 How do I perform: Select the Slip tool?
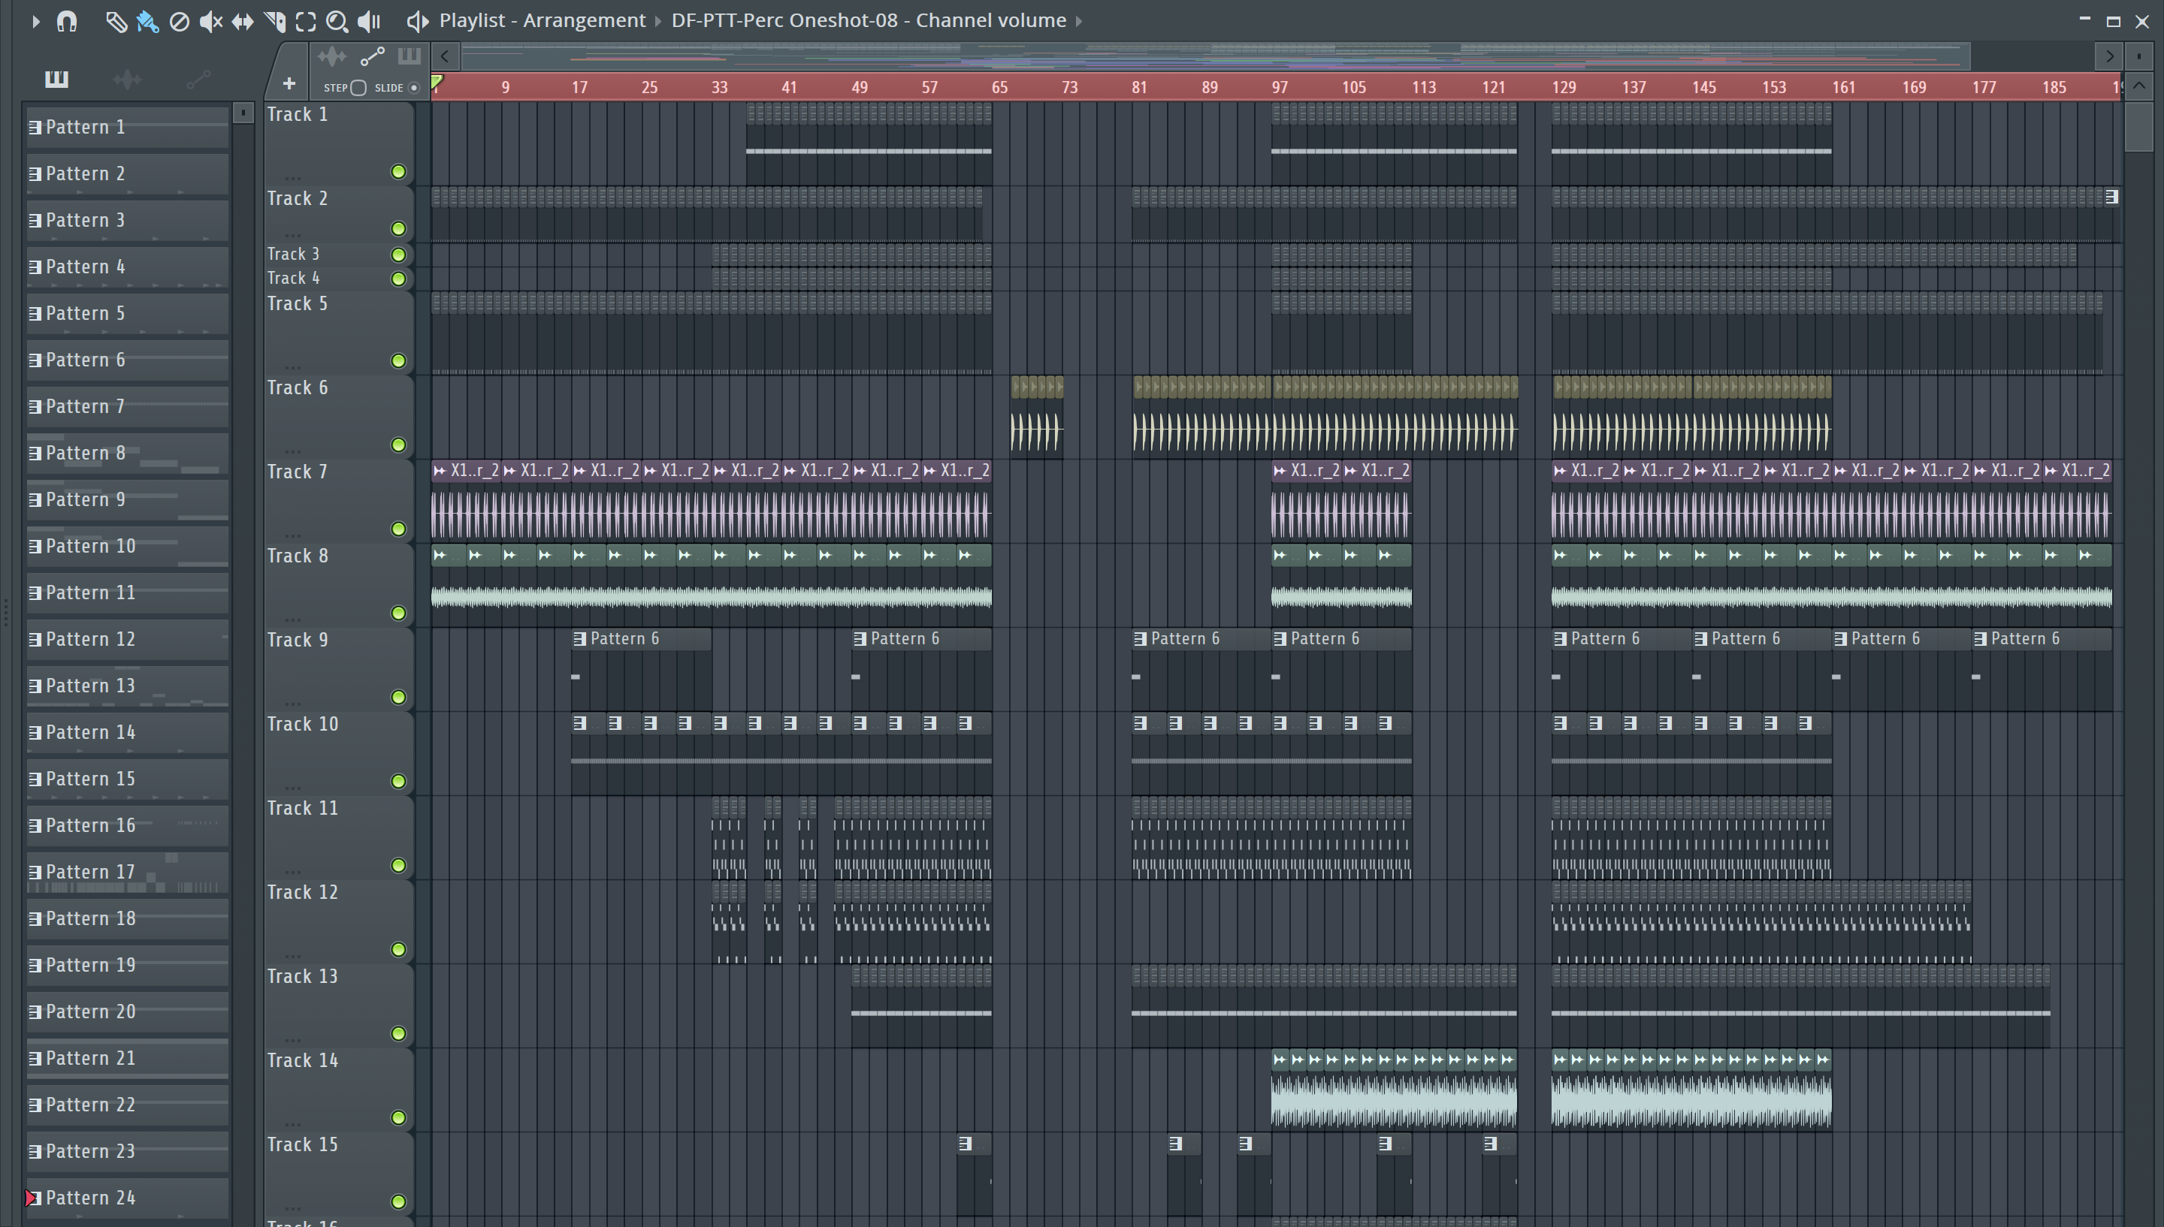point(243,21)
